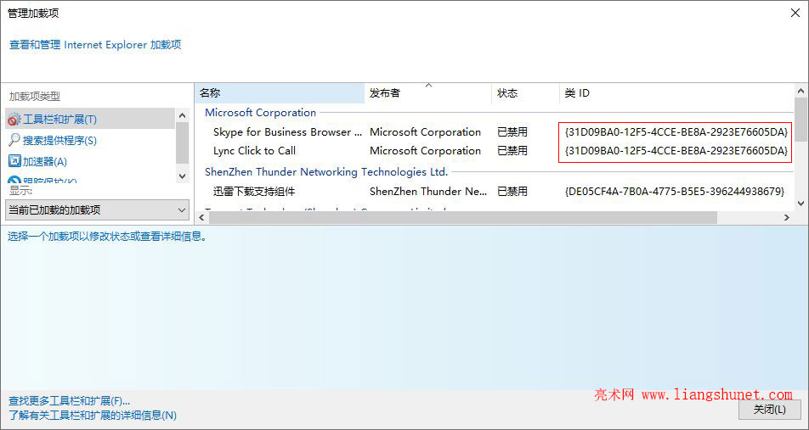Sort by the 状态 column header

click(525, 93)
